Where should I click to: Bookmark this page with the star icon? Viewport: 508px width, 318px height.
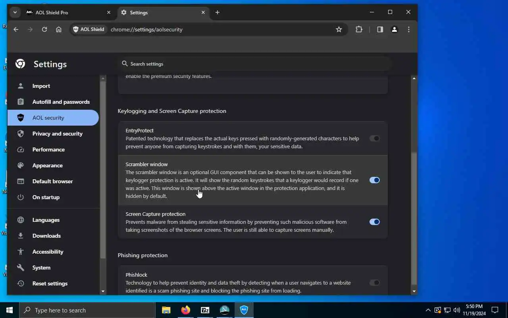(x=339, y=29)
